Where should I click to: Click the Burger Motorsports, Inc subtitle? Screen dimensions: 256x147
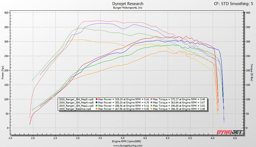click(128, 8)
